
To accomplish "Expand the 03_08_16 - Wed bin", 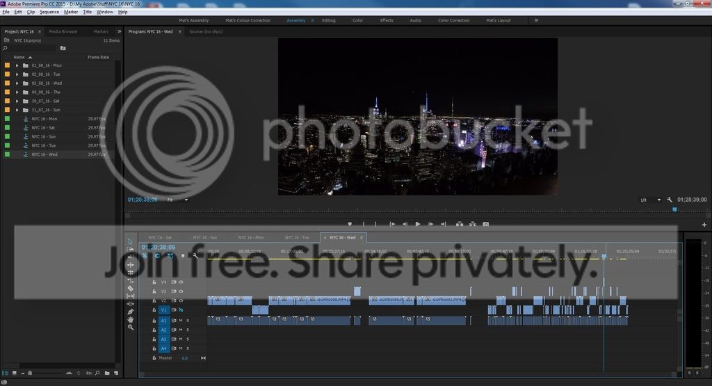I will (17, 83).
